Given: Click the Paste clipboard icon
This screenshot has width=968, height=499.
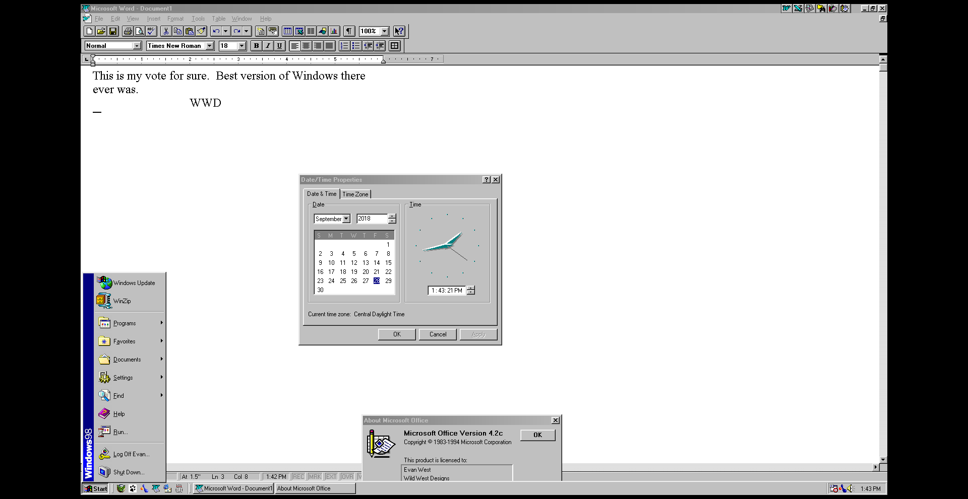Looking at the screenshot, I should tap(190, 31).
